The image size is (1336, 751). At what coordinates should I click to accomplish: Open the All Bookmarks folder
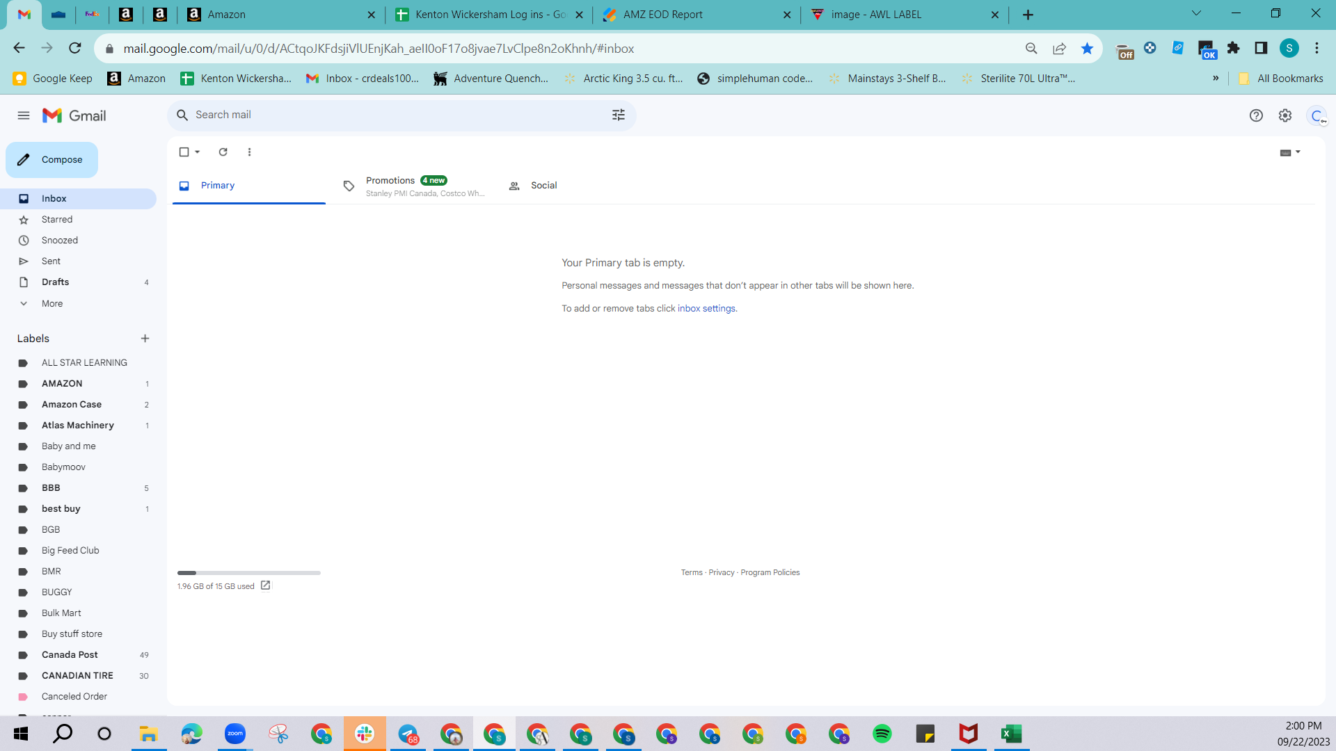(x=1280, y=79)
